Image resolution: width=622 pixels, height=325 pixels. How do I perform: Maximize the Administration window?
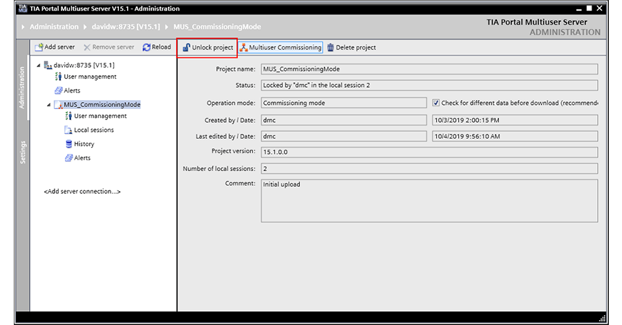point(589,8)
